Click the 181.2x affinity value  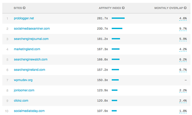click(x=102, y=39)
